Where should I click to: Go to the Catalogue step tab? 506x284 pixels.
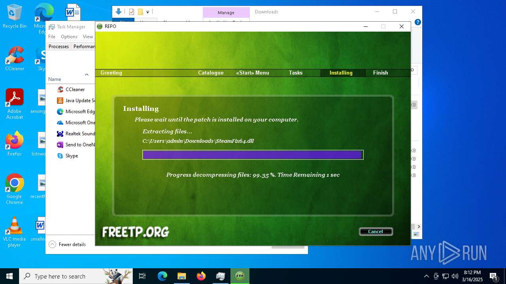click(211, 73)
